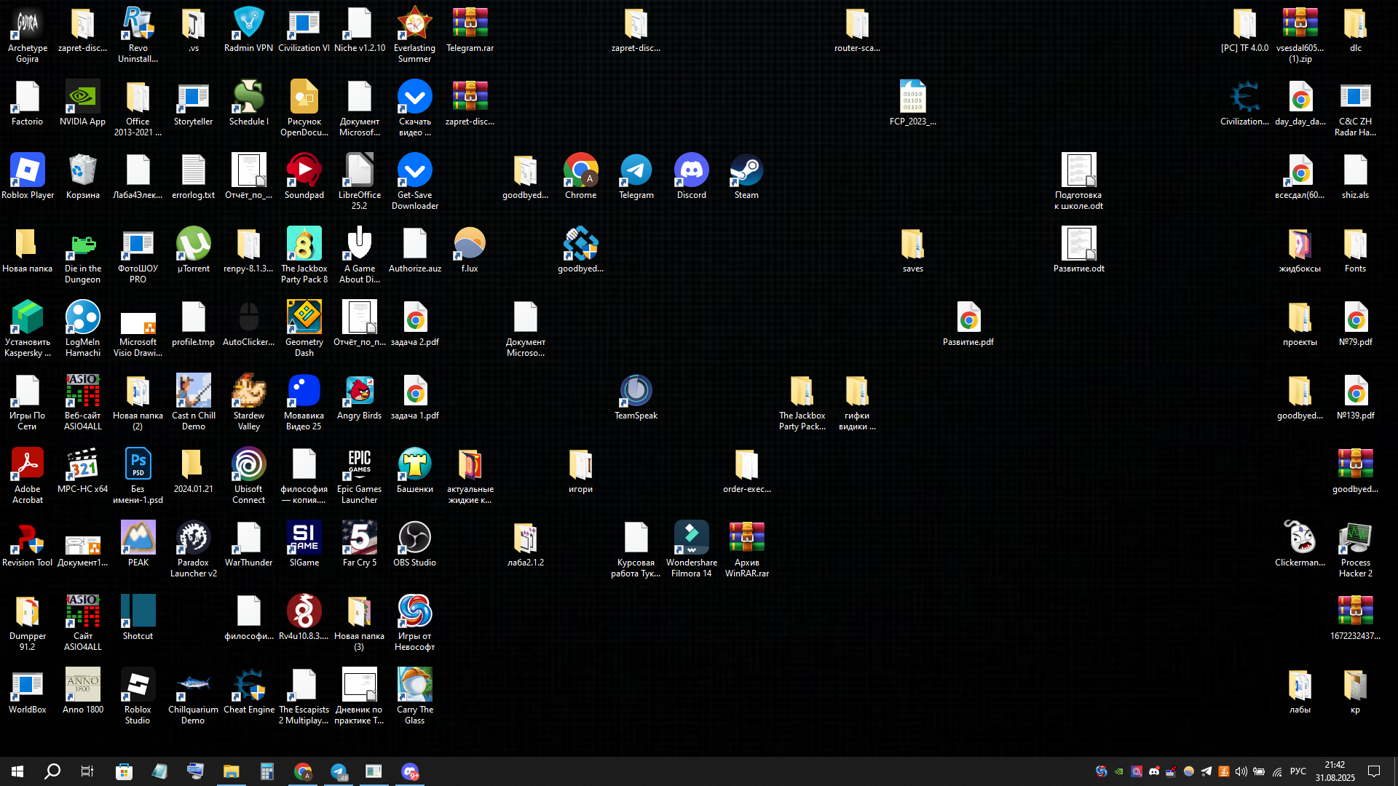Select Подготовка к школе.odt document
Screen dimensions: 1398x786
click(1079, 182)
